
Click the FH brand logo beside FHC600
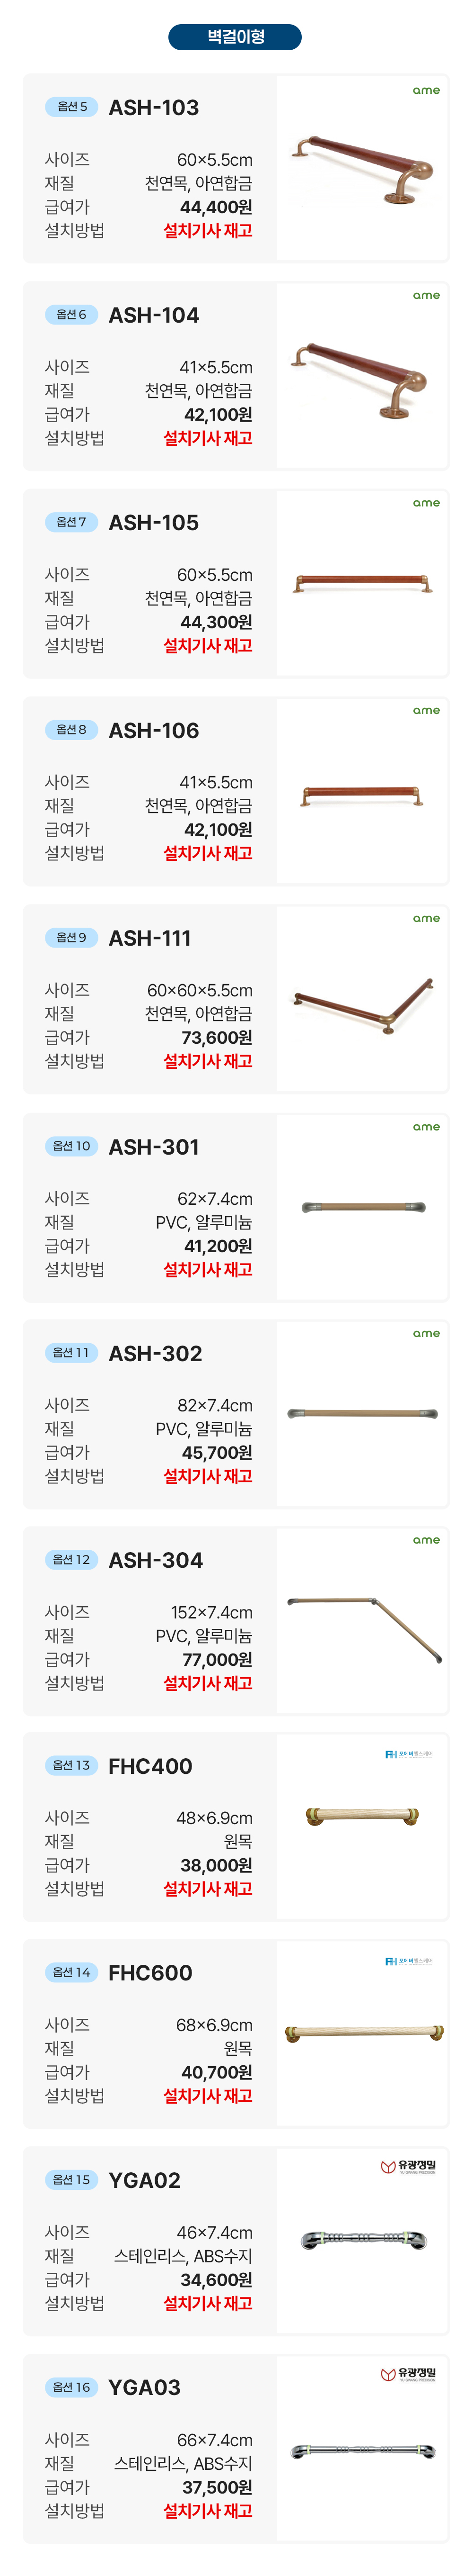pyautogui.click(x=409, y=1961)
